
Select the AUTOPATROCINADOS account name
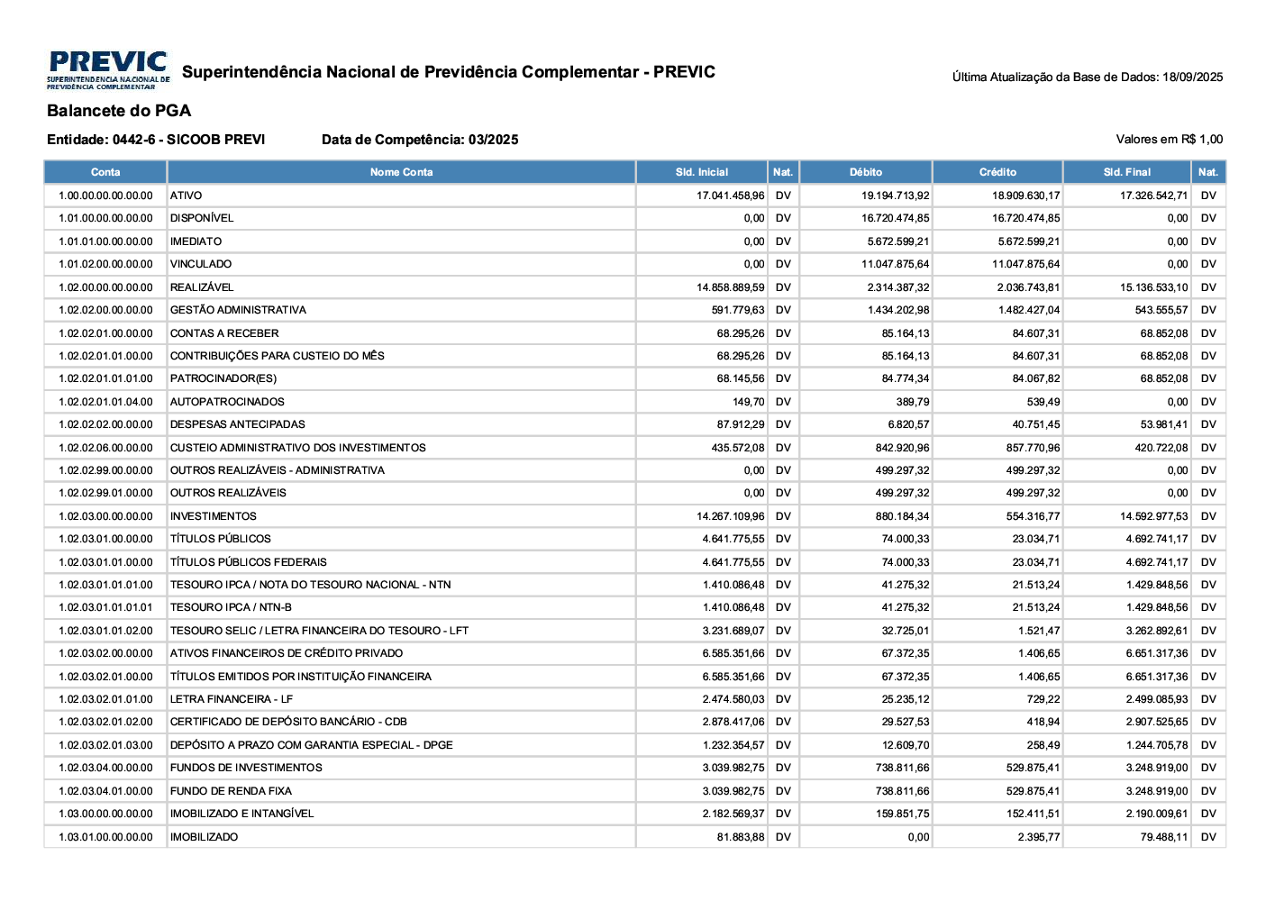(x=227, y=402)
